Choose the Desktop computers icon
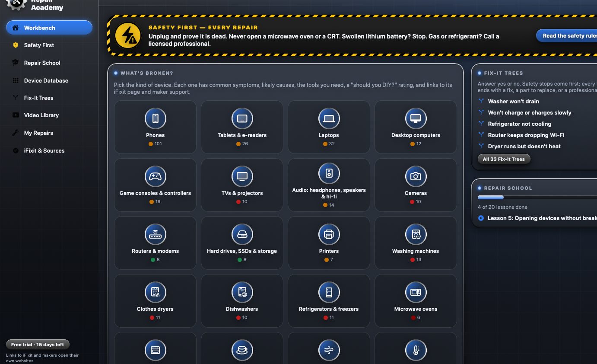The width and height of the screenshot is (597, 364). click(x=416, y=118)
